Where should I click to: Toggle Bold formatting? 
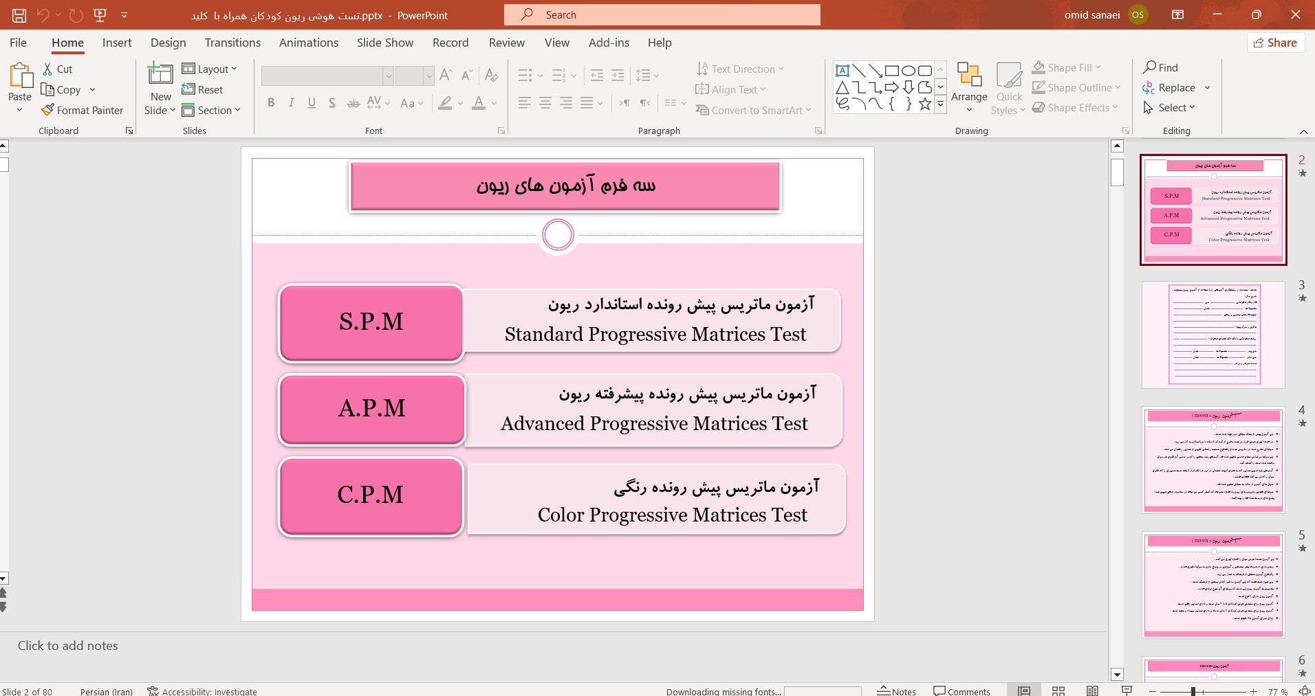pos(271,103)
